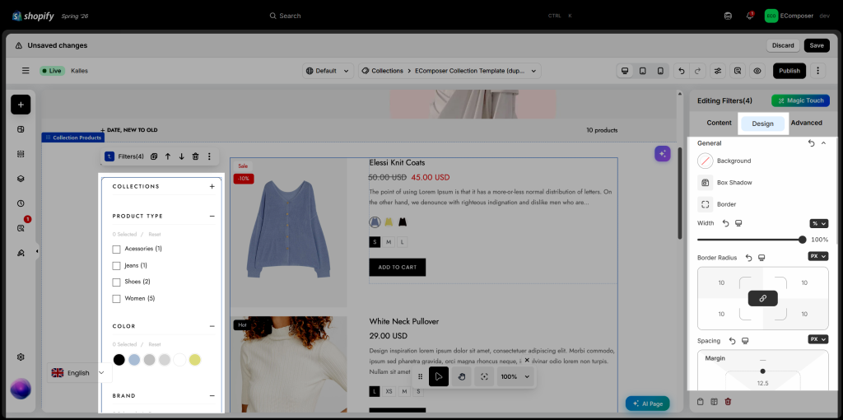Open settings gear in left sidebar
Viewport: 843px width, 420px height.
coord(21,357)
